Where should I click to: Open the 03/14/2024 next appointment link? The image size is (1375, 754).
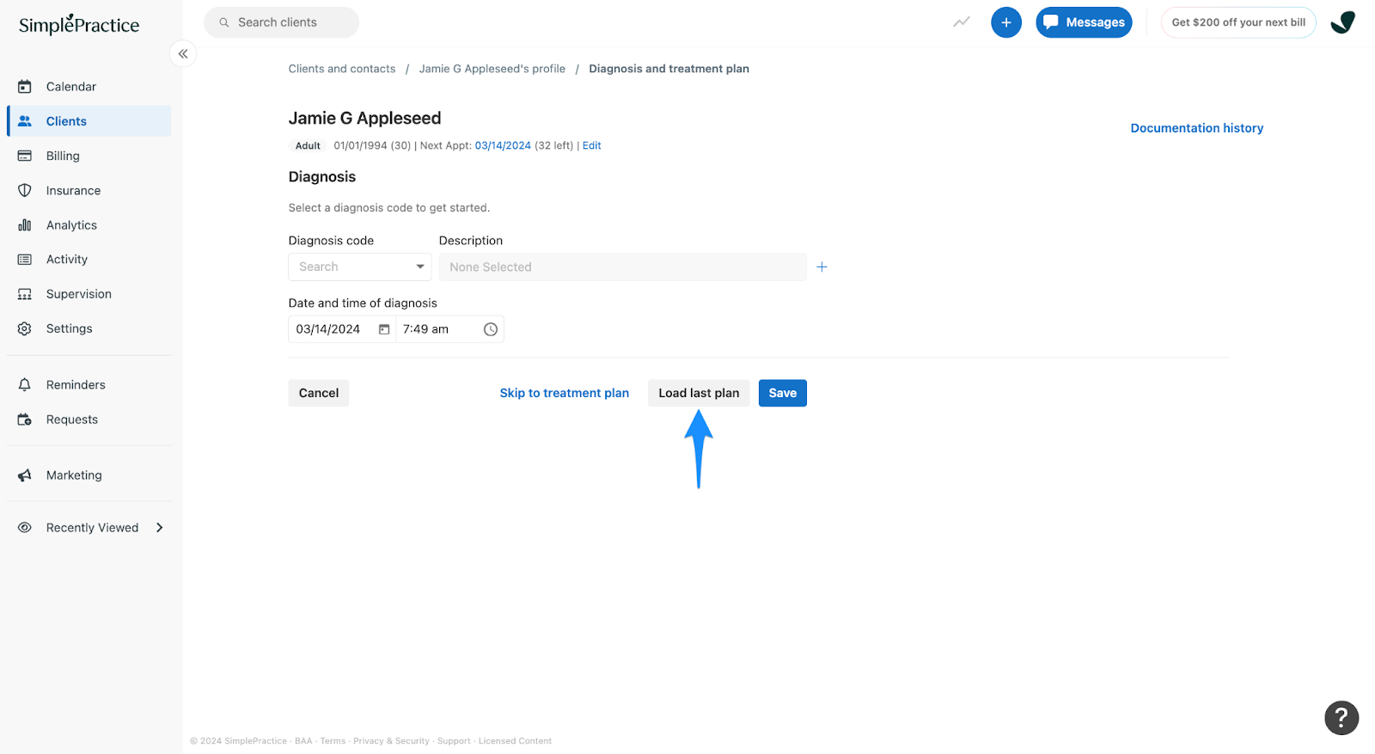tap(503, 146)
